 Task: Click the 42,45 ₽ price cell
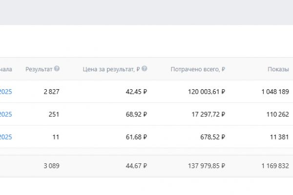point(136,92)
